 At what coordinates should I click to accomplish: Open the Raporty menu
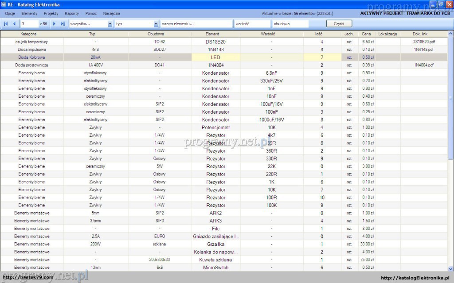(x=72, y=14)
